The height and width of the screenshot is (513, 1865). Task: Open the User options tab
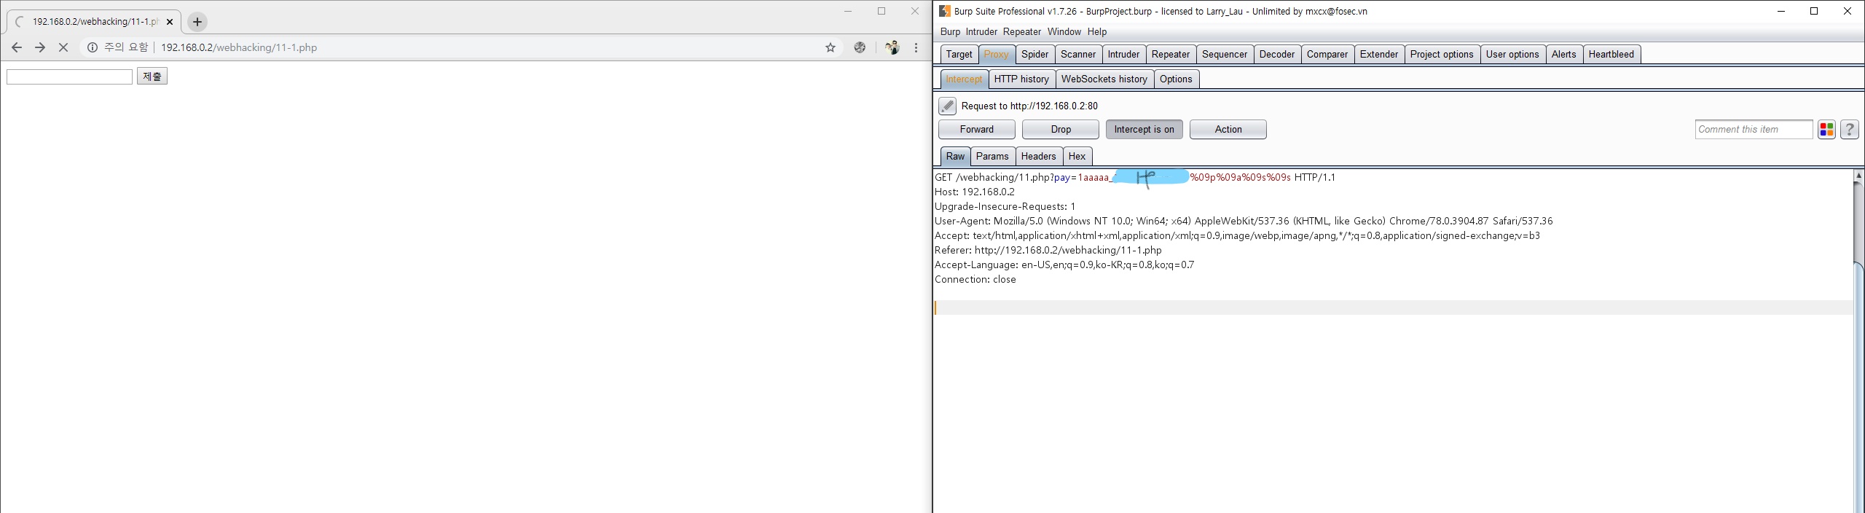click(1512, 55)
